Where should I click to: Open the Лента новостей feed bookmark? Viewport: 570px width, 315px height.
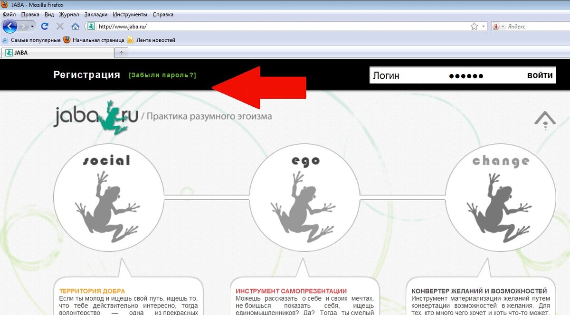(151, 40)
